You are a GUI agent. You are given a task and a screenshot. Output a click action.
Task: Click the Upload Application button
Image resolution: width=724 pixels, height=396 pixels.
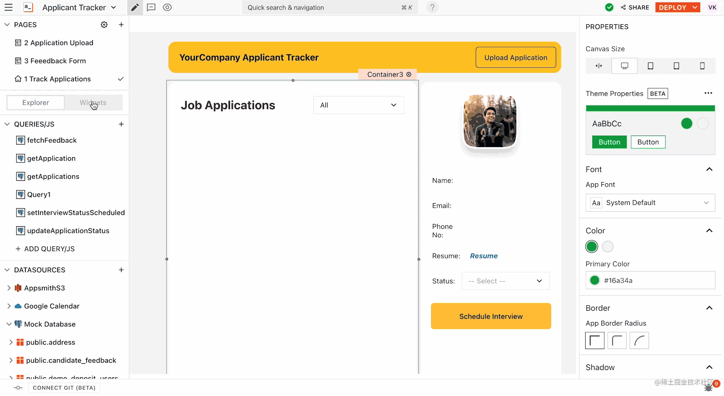tap(515, 57)
